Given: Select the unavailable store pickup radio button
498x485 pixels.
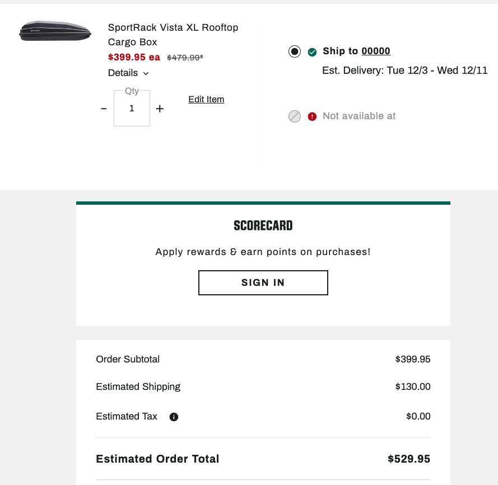Looking at the screenshot, I should pyautogui.click(x=295, y=116).
